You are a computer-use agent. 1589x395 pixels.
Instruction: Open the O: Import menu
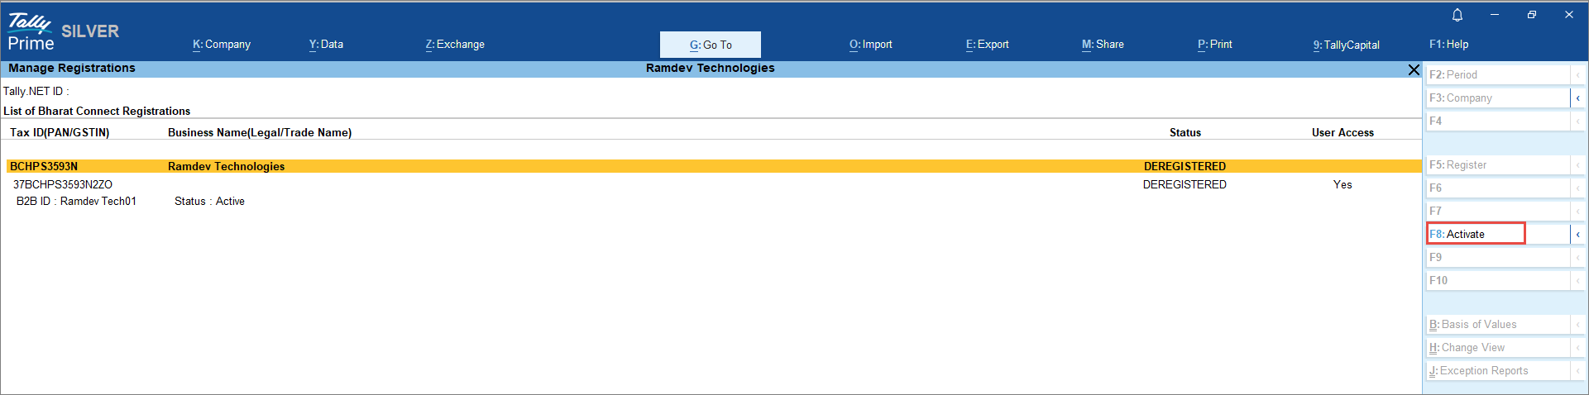[x=870, y=45]
